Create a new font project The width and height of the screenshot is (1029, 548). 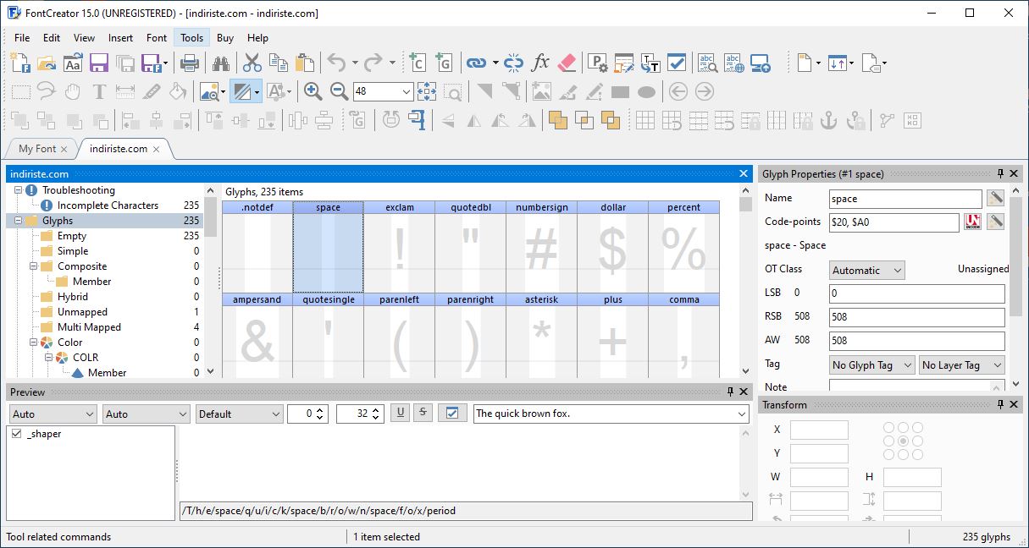pyautogui.click(x=19, y=63)
